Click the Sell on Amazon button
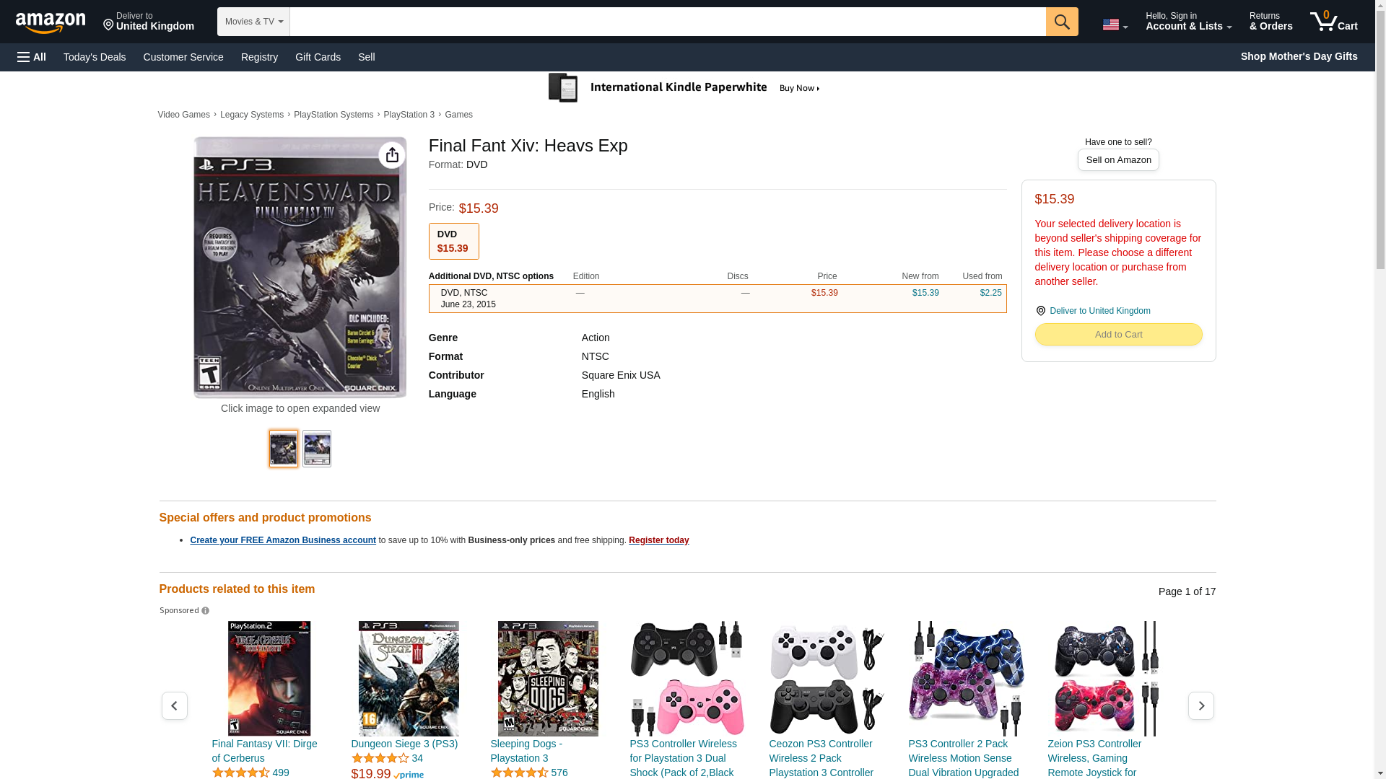1386x779 pixels. tap(1118, 160)
